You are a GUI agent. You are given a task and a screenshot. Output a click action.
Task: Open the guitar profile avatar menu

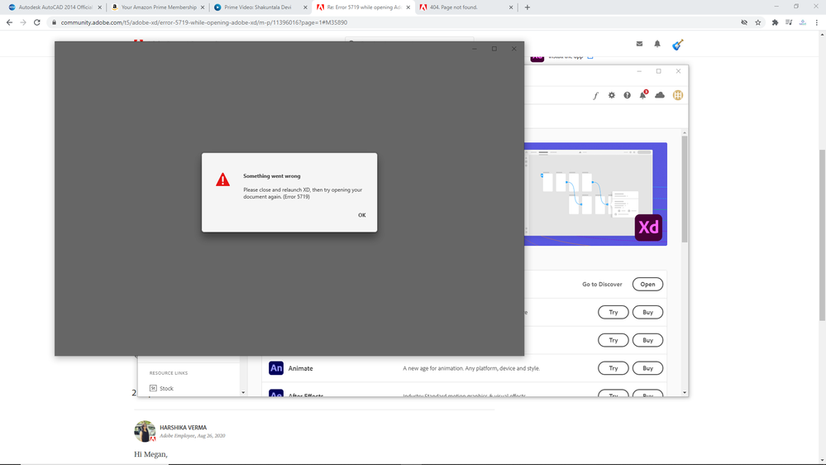tap(677, 45)
